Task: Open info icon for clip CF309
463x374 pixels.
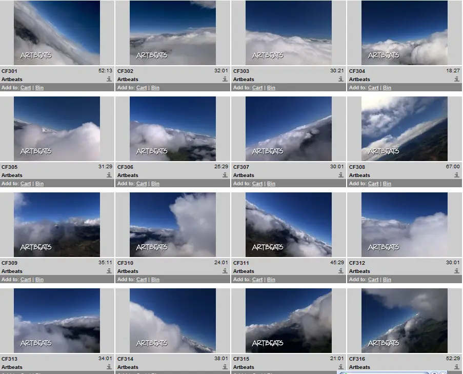Action: (109, 271)
